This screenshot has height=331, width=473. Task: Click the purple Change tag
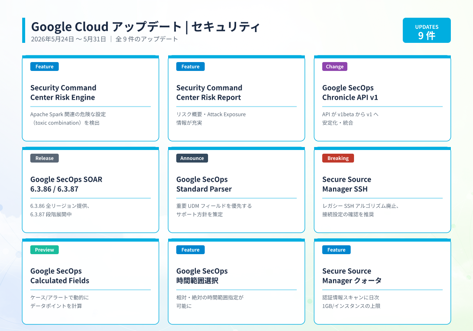click(335, 66)
